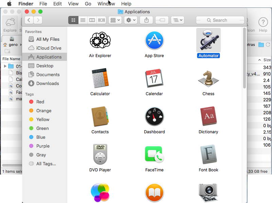Click the Tags sidebar heading

29,94
